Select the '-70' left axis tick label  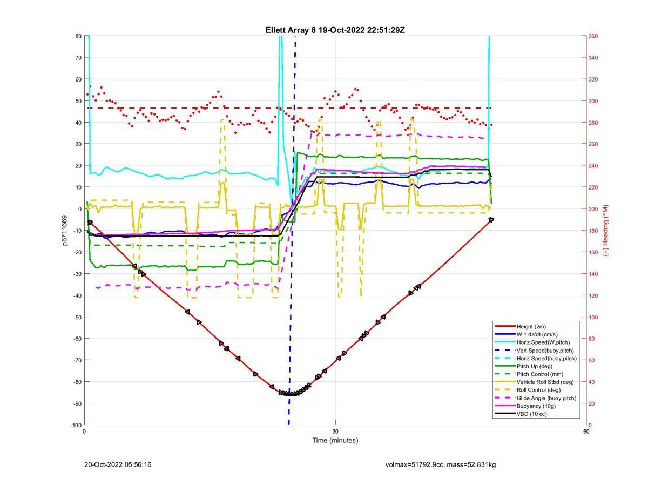coord(77,360)
